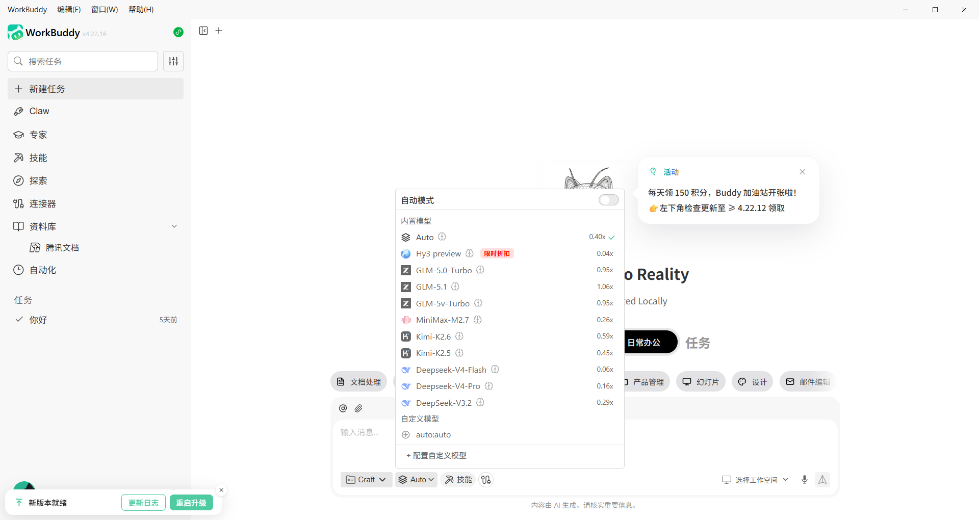Click the WorkBuddy logo icon

(x=15, y=32)
